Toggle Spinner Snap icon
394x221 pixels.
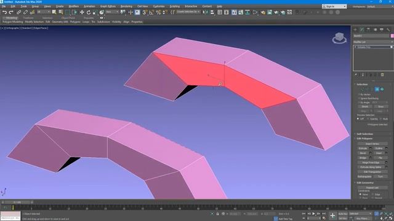point(165,12)
